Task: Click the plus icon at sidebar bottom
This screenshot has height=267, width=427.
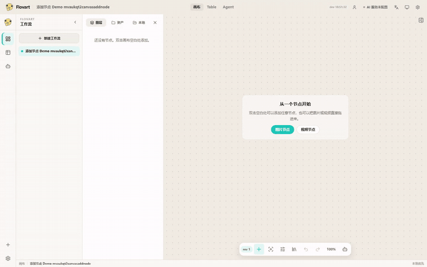Action: (8, 245)
